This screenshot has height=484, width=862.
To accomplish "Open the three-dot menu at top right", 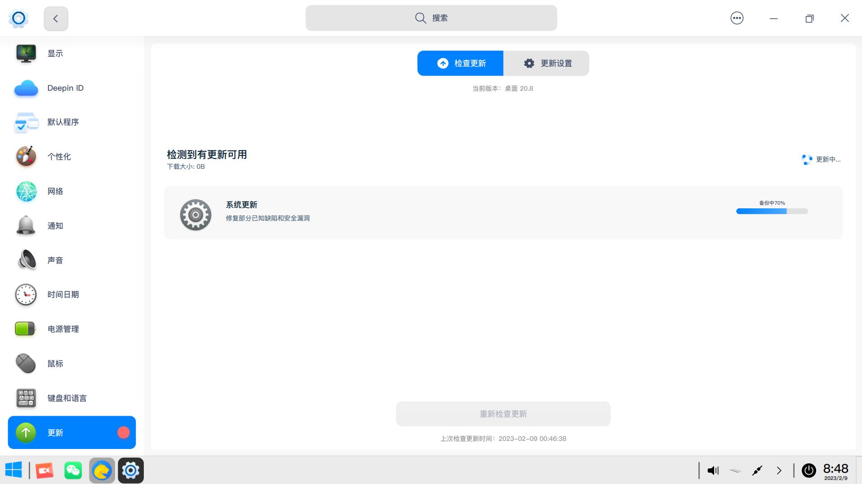I will [737, 18].
